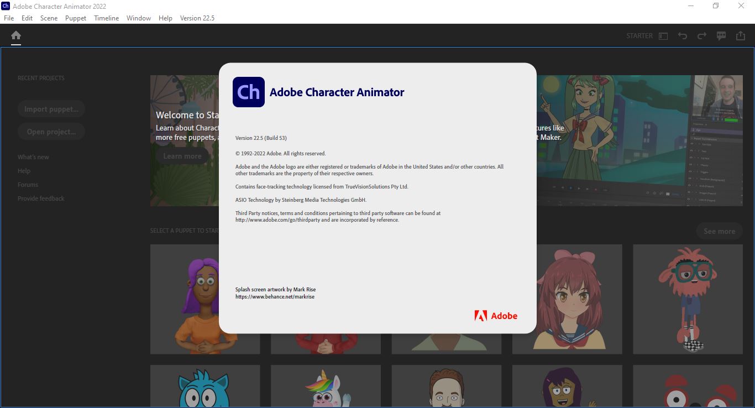Select the anime girl with pink bow puppet
Screen dimensions: 755x408
(567, 299)
